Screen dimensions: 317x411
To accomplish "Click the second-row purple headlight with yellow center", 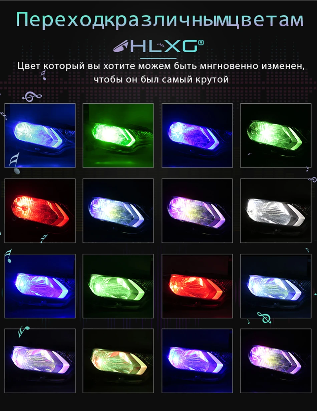I will tap(197, 211).
